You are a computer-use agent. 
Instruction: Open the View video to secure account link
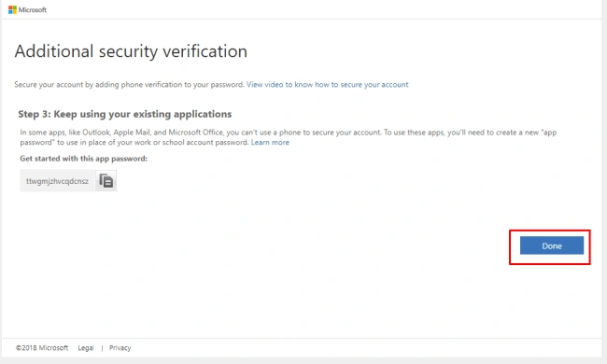(x=328, y=84)
